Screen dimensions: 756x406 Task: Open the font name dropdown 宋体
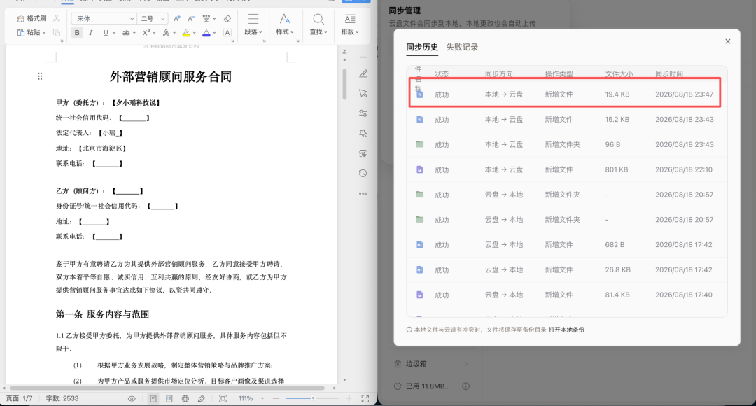pyautogui.click(x=104, y=18)
